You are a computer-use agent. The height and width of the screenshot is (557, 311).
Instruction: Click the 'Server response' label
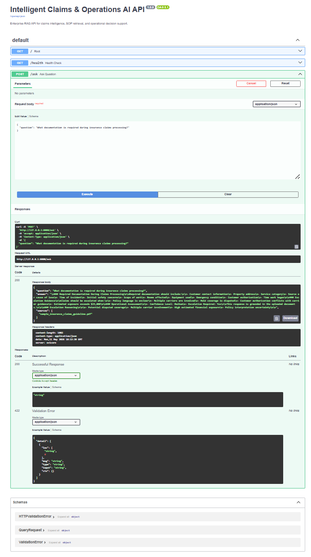coord(24,266)
